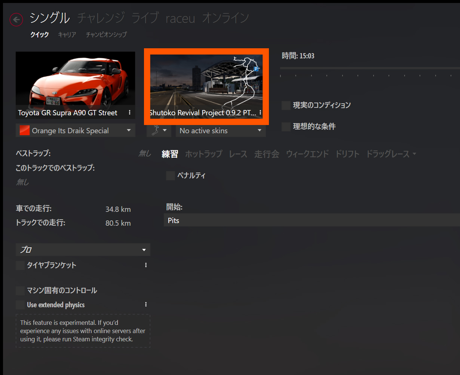Select the レース race mode
This screenshot has height=375, width=460.
[x=238, y=154]
